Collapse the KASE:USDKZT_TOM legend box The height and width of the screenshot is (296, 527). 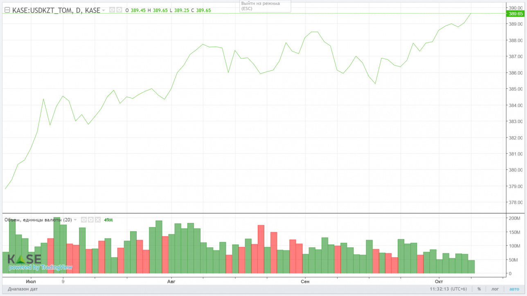click(x=7, y=10)
